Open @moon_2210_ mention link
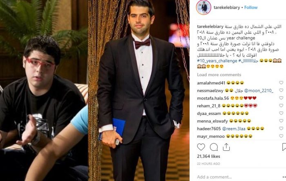This screenshot has height=181, width=286. [x=259, y=90]
